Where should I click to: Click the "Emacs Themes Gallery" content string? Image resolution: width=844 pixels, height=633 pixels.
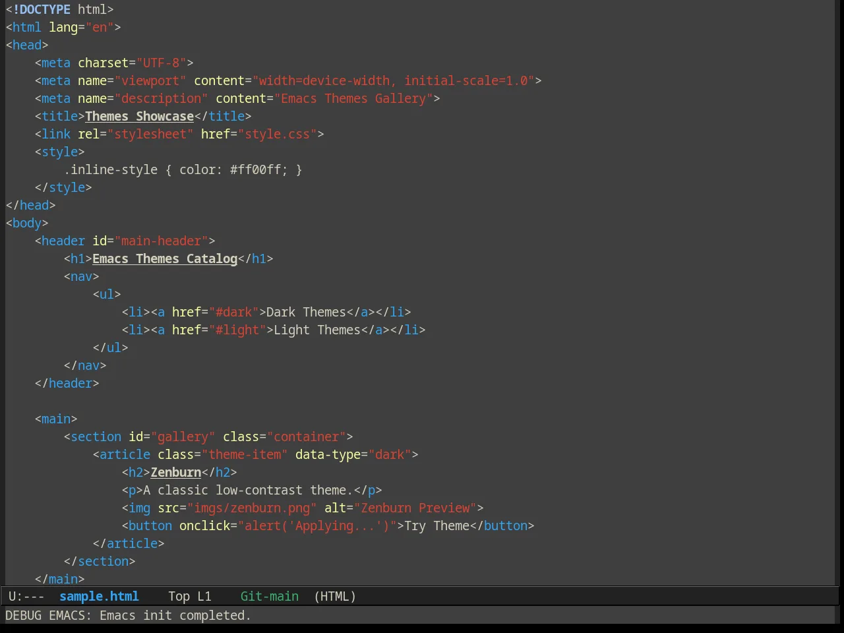pyautogui.click(x=353, y=98)
